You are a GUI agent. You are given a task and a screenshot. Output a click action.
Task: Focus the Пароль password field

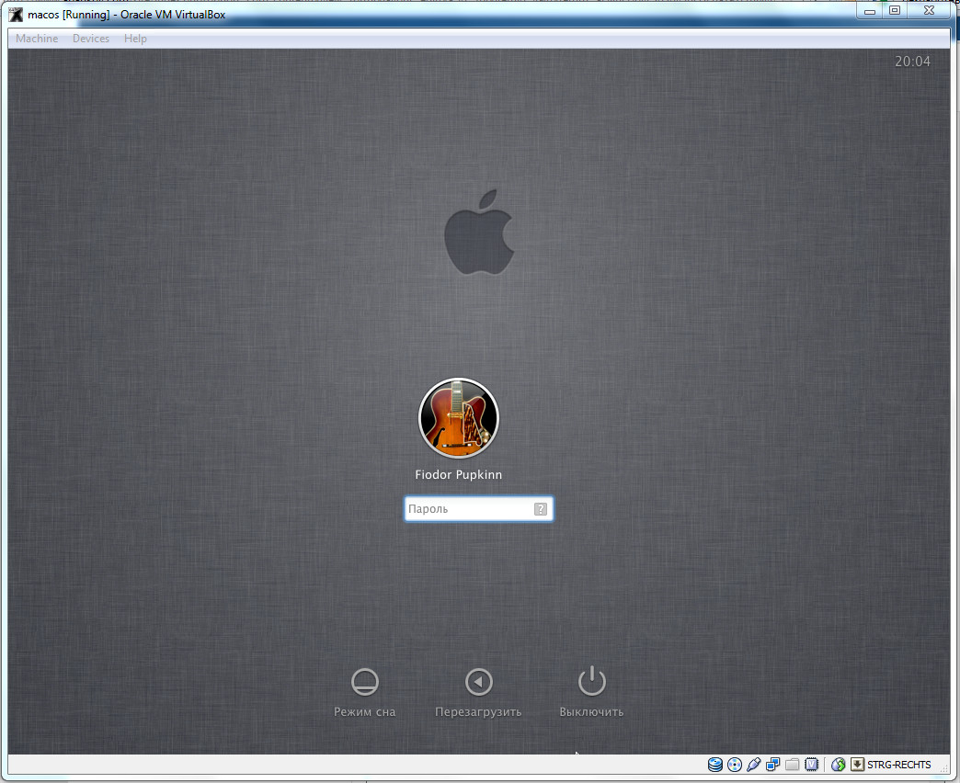pyautogui.click(x=467, y=509)
